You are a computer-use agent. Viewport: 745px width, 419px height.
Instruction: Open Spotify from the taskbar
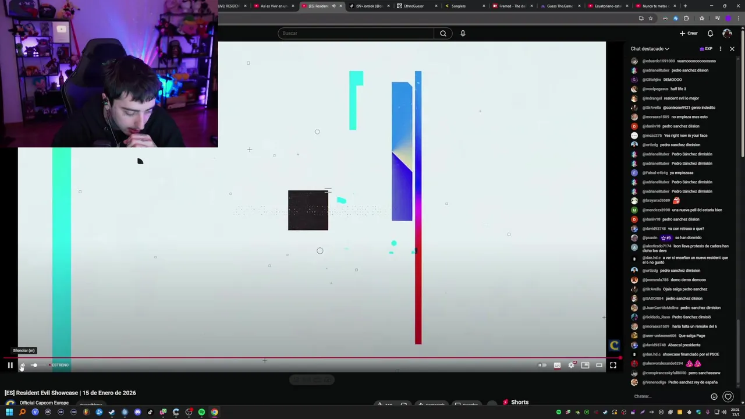pyautogui.click(x=201, y=412)
